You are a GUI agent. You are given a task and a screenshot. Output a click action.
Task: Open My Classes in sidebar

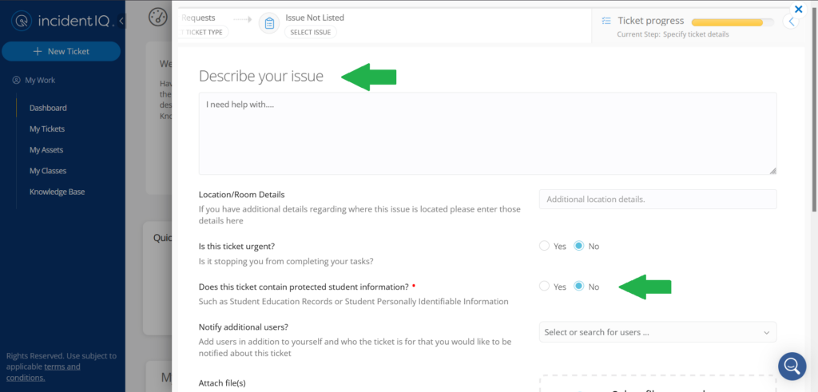coord(47,171)
